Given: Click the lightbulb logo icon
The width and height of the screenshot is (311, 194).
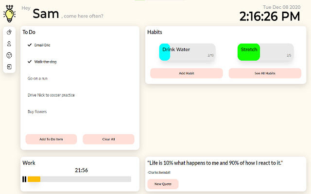Looking at the screenshot, I should click(9, 13).
